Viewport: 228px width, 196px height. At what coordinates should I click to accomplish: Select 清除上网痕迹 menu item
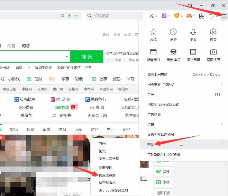click(184, 74)
